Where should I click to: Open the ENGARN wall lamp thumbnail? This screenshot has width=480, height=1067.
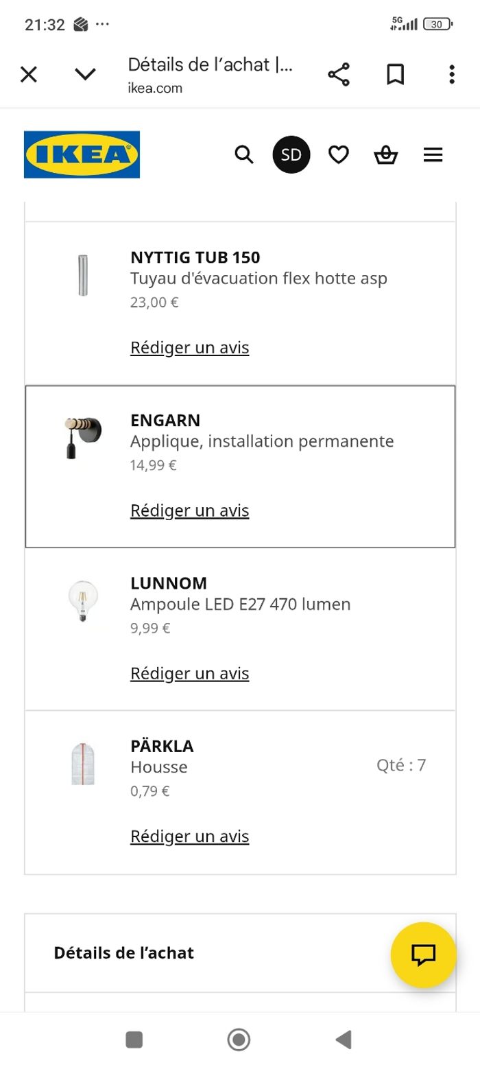[x=83, y=437]
